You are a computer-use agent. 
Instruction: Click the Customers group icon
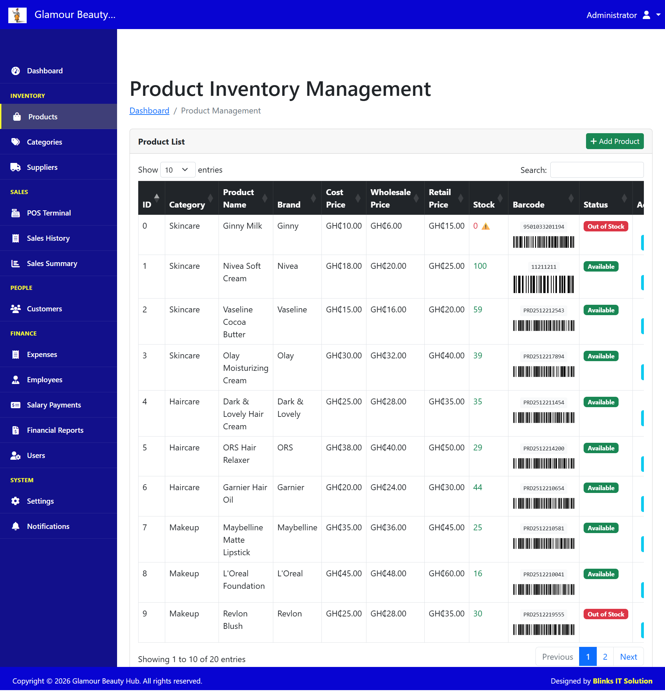[16, 309]
